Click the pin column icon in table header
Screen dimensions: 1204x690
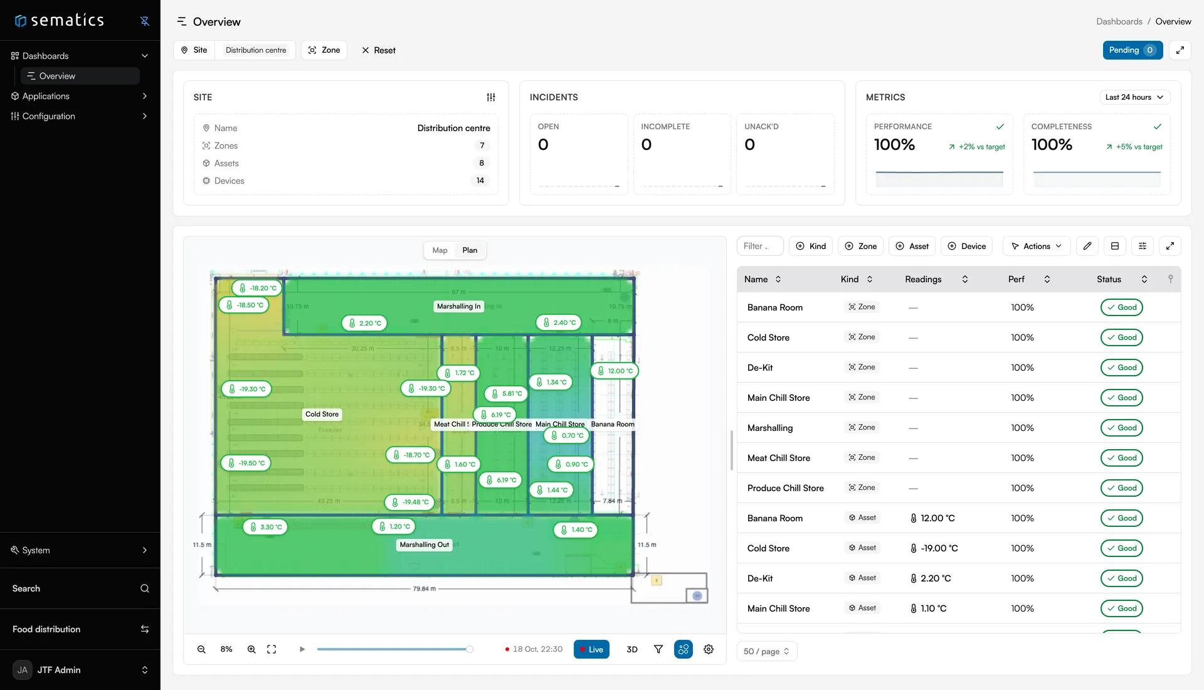point(1170,279)
